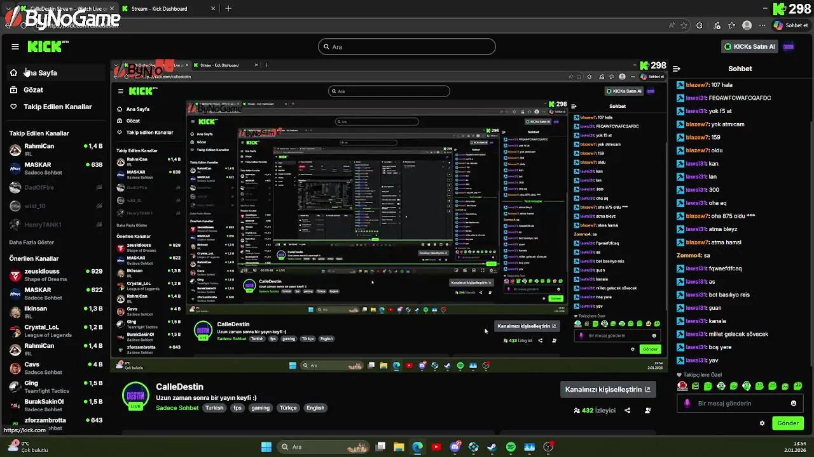Open zeusidiouss channel in Önerilen Kanallar
The width and height of the screenshot is (814, 457).
point(56,275)
